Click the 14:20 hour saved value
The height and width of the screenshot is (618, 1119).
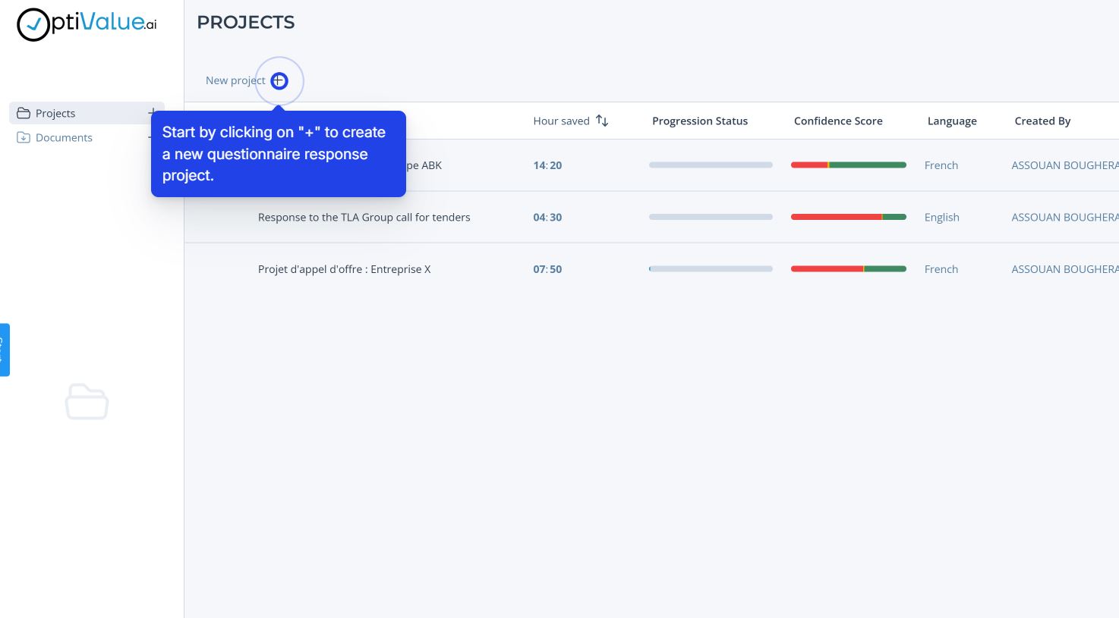coord(547,165)
